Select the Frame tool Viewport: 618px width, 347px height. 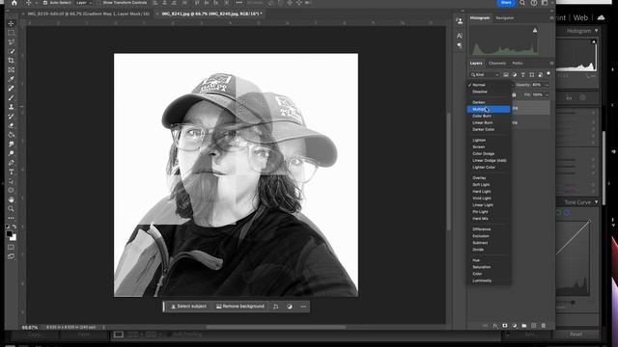click(x=11, y=70)
